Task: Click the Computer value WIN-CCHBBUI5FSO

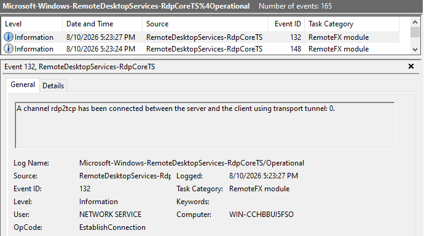Action: [261, 215]
